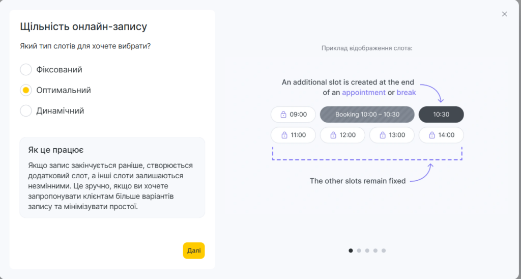Image resolution: width=521 pixels, height=279 pixels.
Task: Close the dialog with the X icon
Action: pos(504,14)
